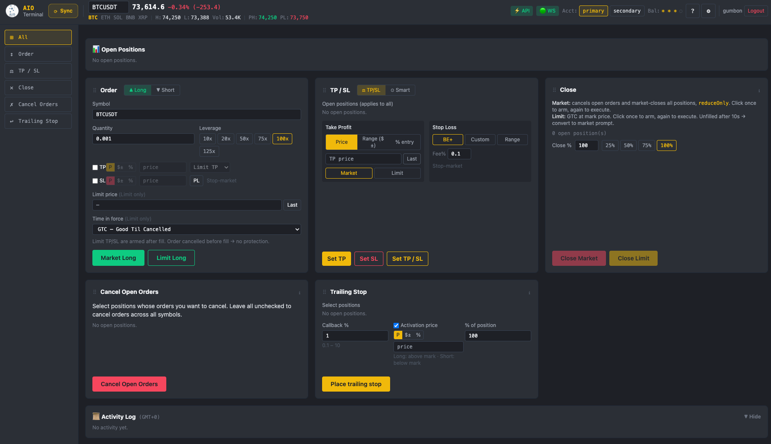Open the Limit TP dropdown

pyautogui.click(x=210, y=167)
